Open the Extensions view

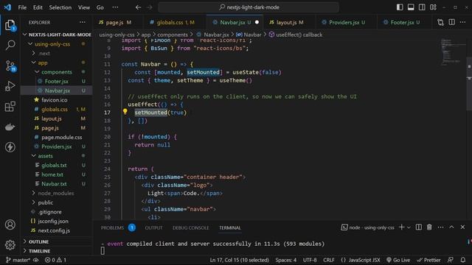tap(10, 106)
